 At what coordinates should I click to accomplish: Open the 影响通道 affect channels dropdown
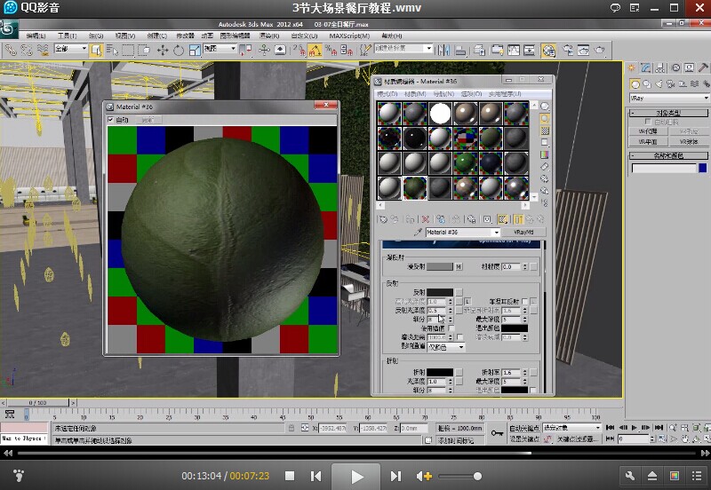tap(446, 347)
